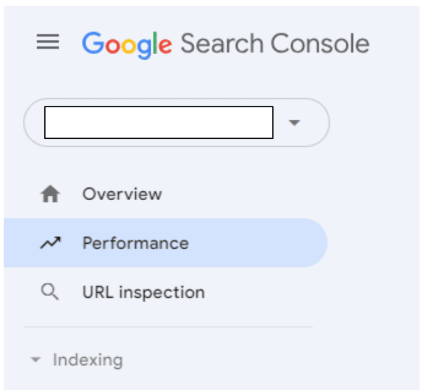Image resolution: width=423 pixels, height=392 pixels.
Task: Select the Overview menu label
Action: pyautogui.click(x=122, y=194)
